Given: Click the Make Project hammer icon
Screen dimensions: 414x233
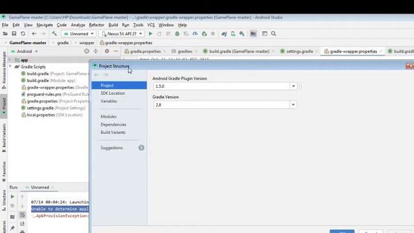Looking at the screenshot, I should coord(54,34).
